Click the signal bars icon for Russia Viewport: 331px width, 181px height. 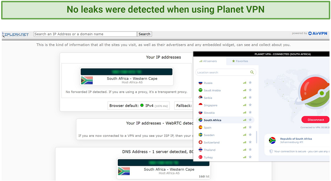click(x=245, y=83)
